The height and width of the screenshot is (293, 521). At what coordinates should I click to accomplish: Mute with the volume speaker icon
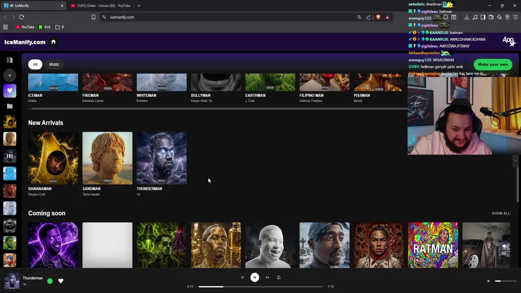point(488,281)
